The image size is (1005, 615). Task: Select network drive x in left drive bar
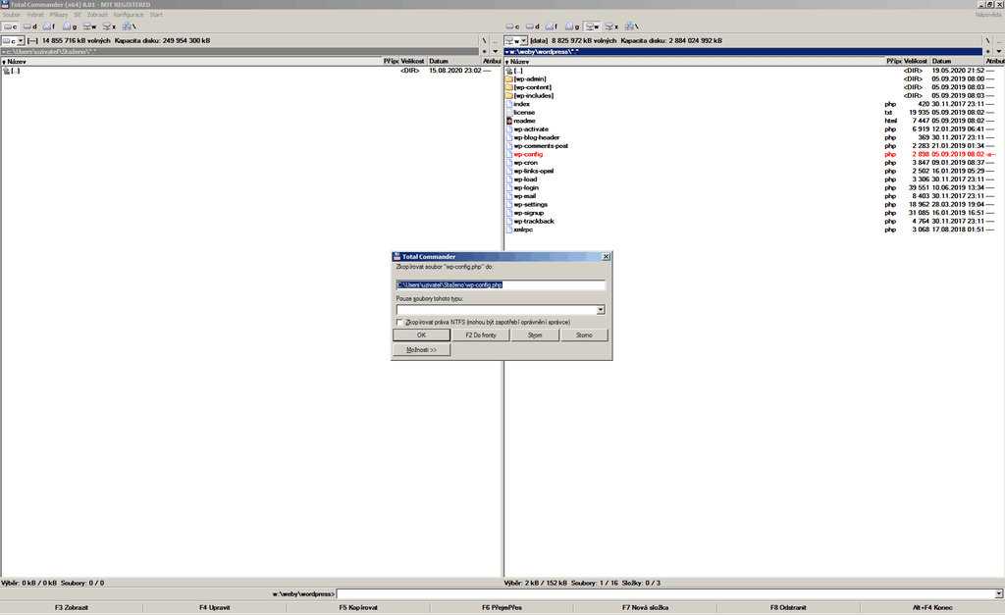point(110,26)
